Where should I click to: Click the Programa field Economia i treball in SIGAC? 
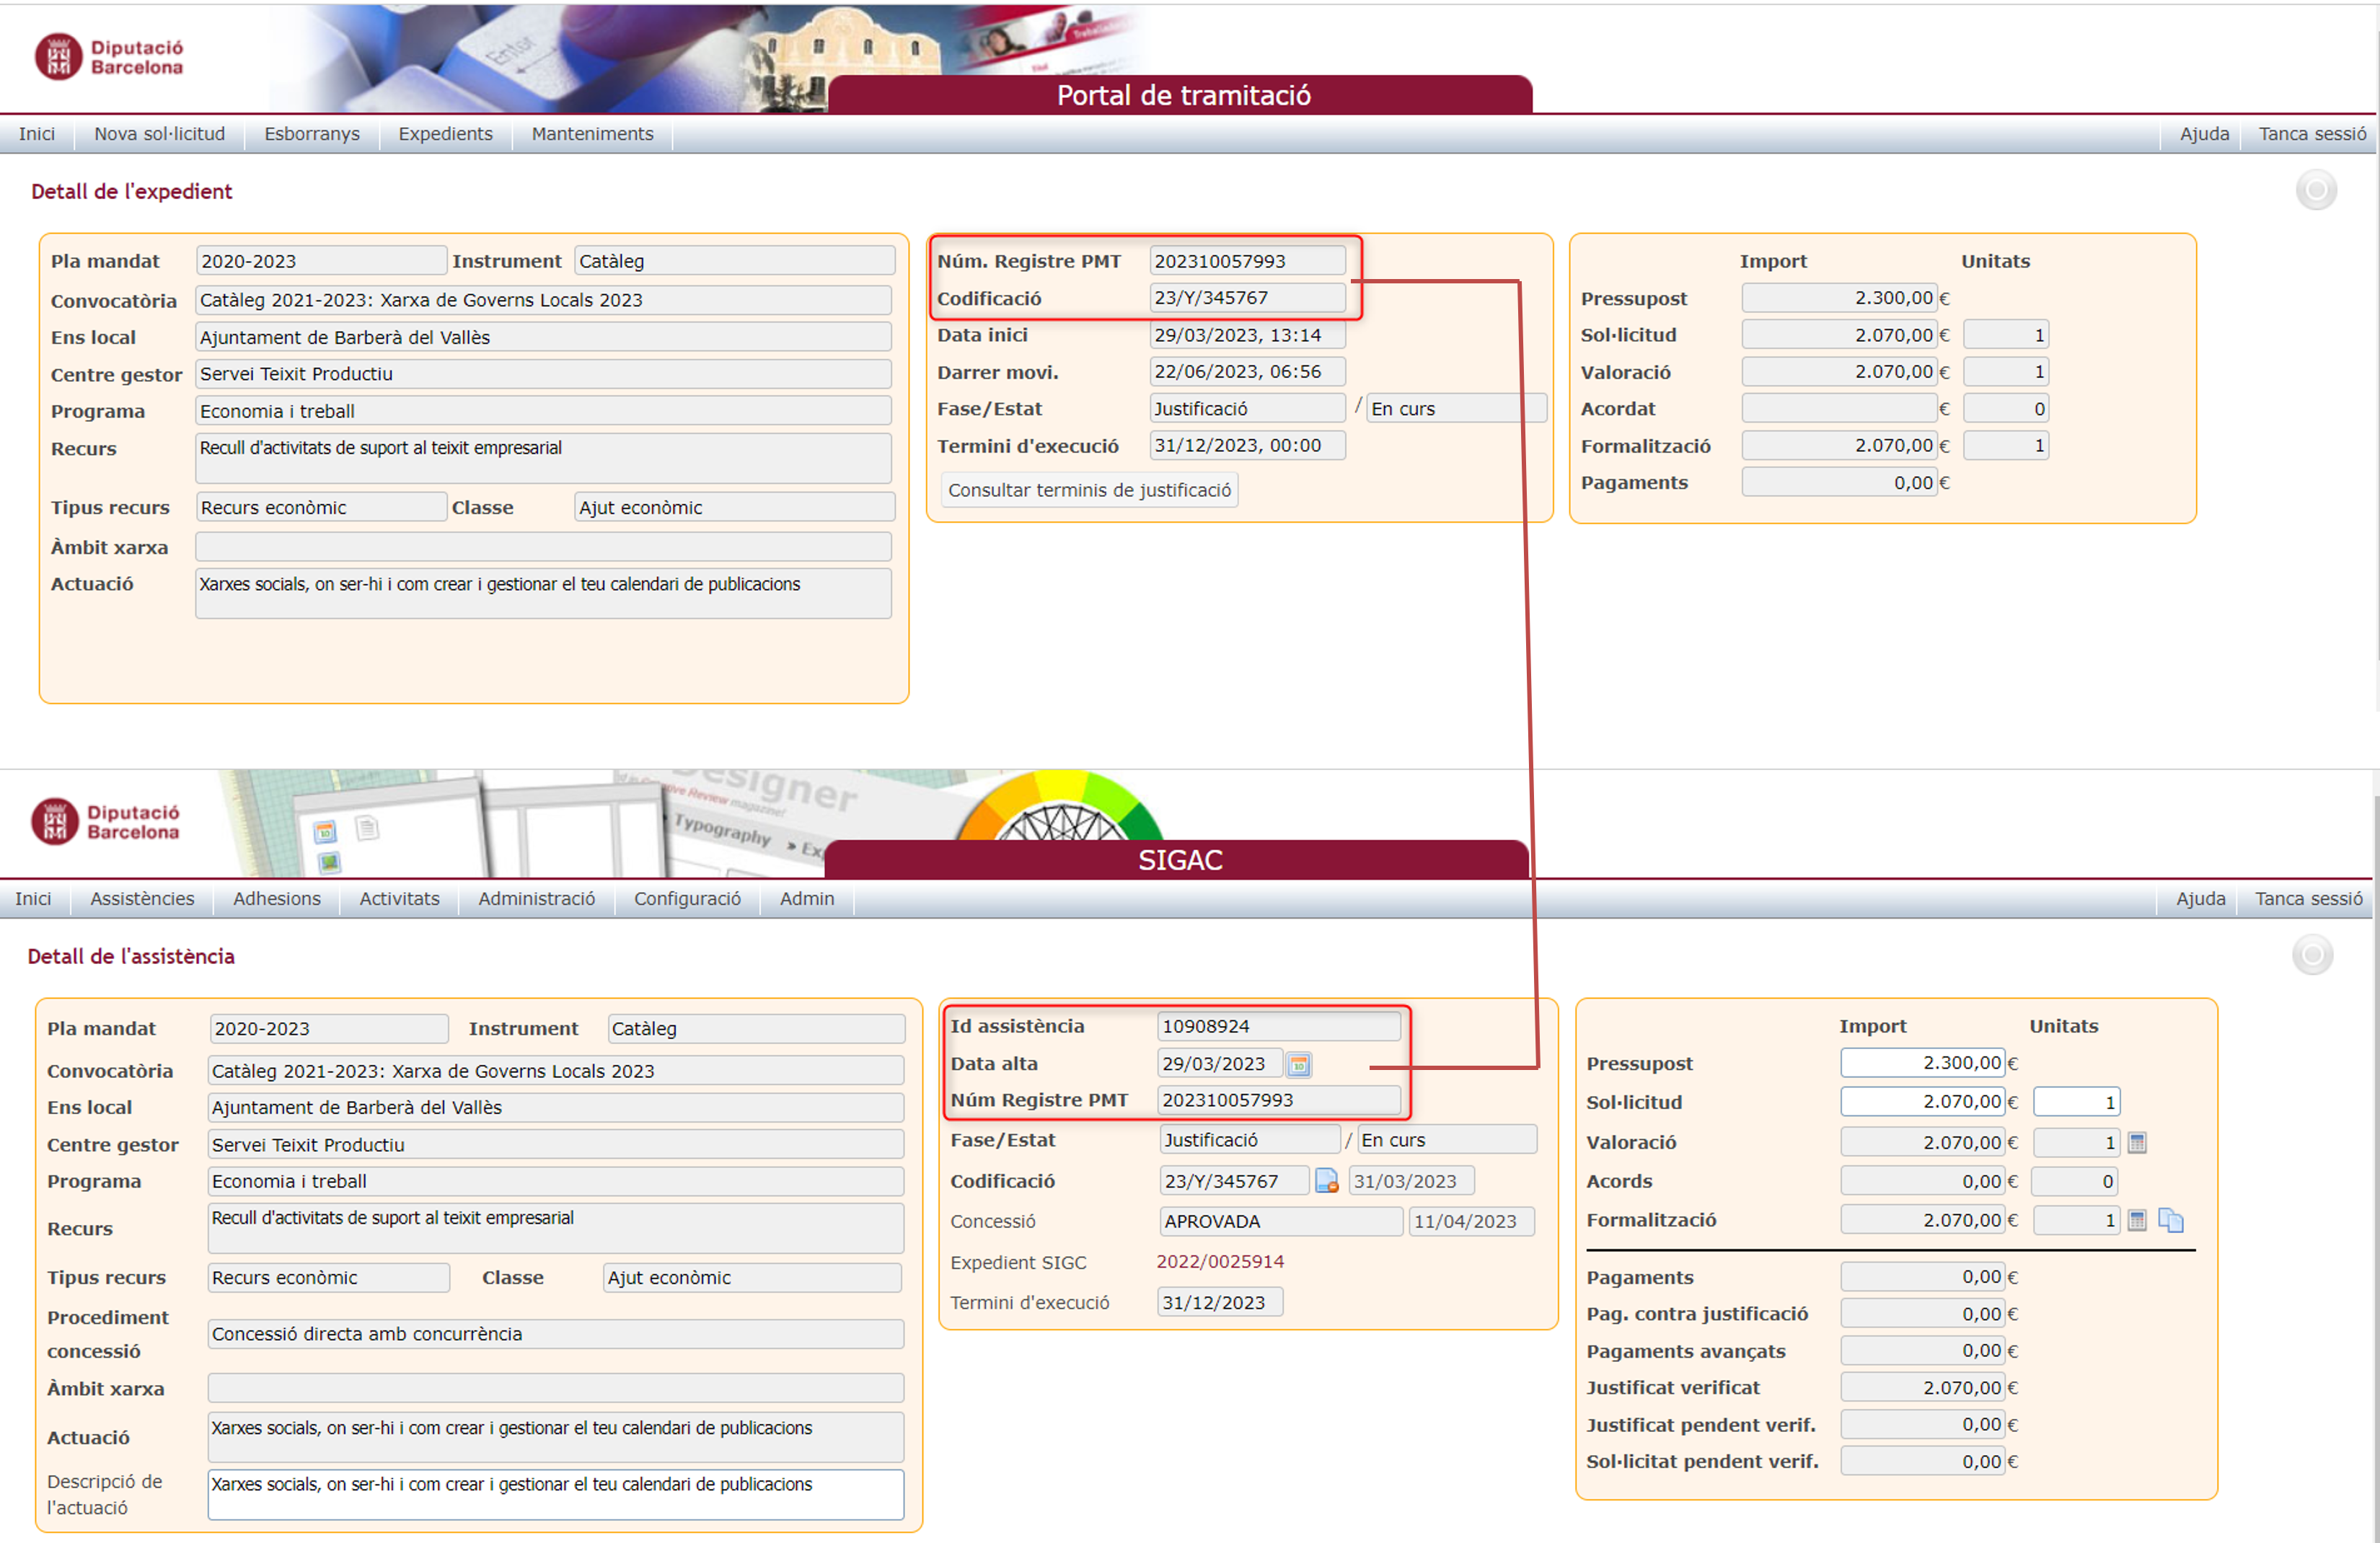556,1182
